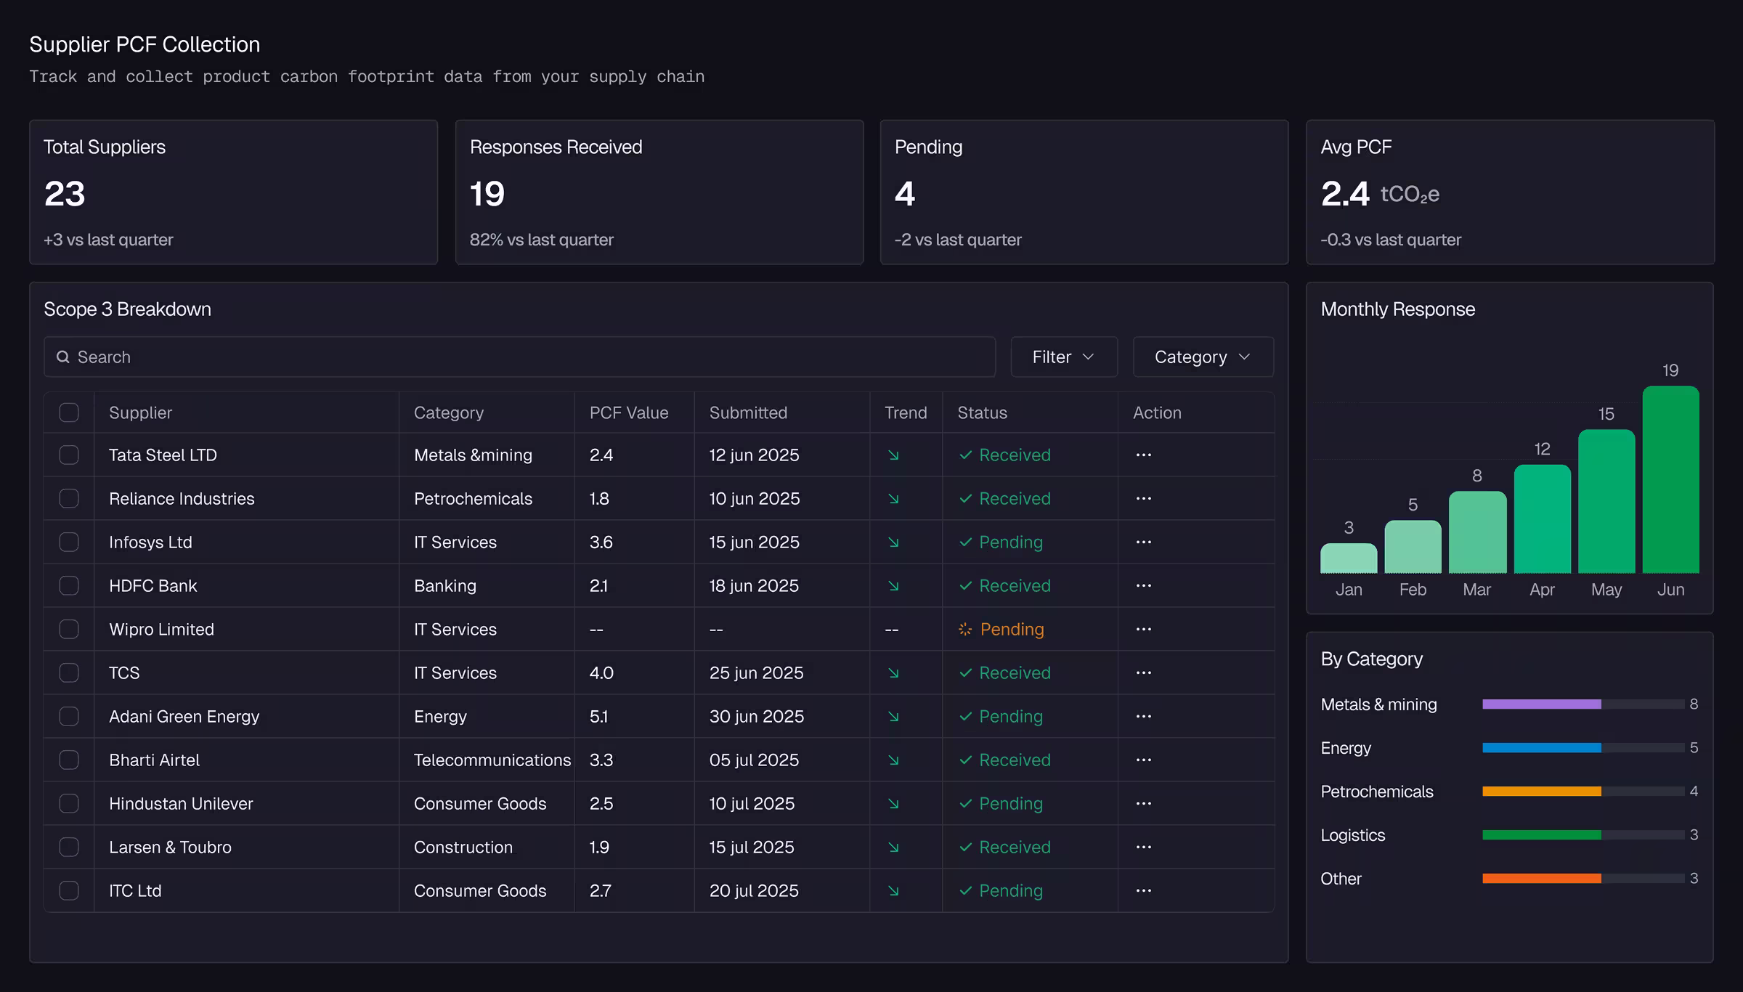The width and height of the screenshot is (1743, 992).
Task: Click the received checkmark for HDFC Bank
Action: 965,585
